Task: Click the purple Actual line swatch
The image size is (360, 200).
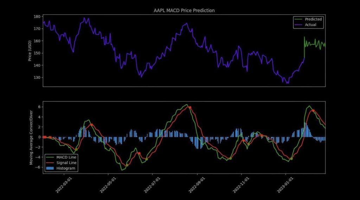Action: pyautogui.click(x=298, y=25)
